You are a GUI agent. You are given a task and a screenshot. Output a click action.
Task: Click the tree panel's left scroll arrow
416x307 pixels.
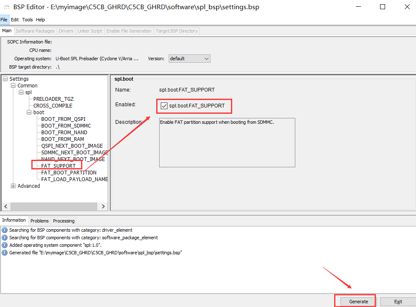pos(6,206)
